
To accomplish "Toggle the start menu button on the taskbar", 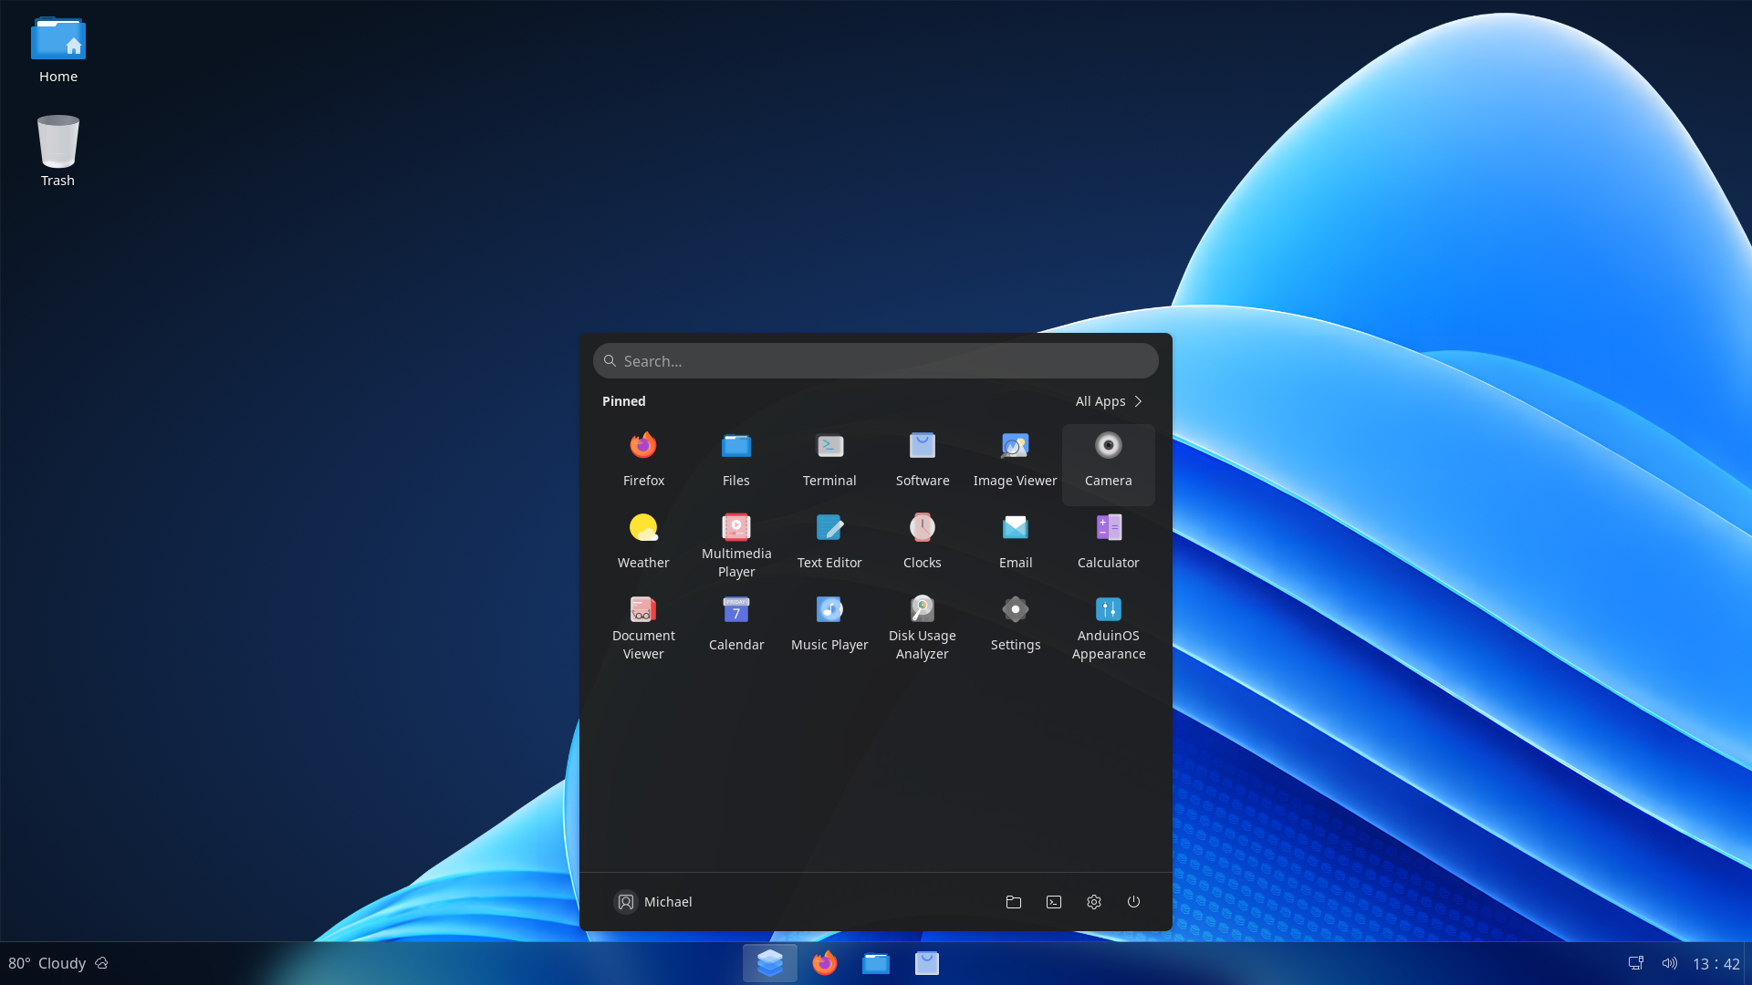I will tap(770, 963).
